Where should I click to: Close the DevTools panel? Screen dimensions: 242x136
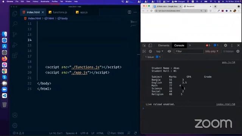pyautogui.click(x=238, y=45)
